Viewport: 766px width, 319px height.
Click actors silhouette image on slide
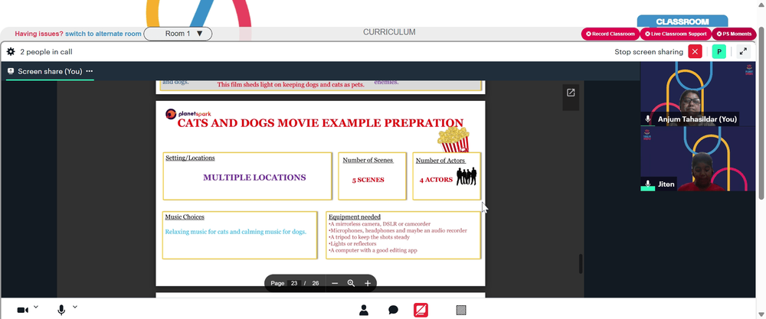point(466,176)
